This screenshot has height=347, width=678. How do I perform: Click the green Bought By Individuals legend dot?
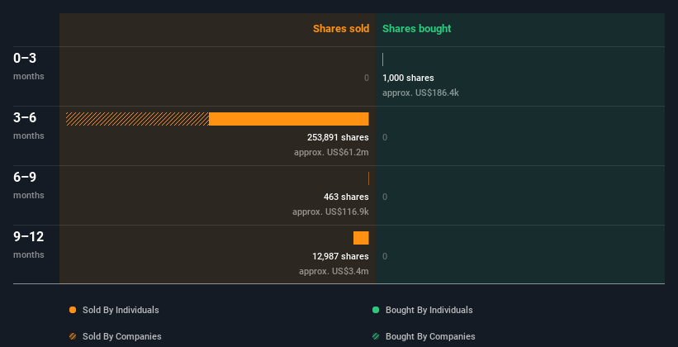pos(376,310)
